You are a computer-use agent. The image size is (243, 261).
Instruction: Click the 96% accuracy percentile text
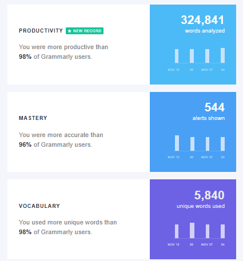(x=25, y=144)
